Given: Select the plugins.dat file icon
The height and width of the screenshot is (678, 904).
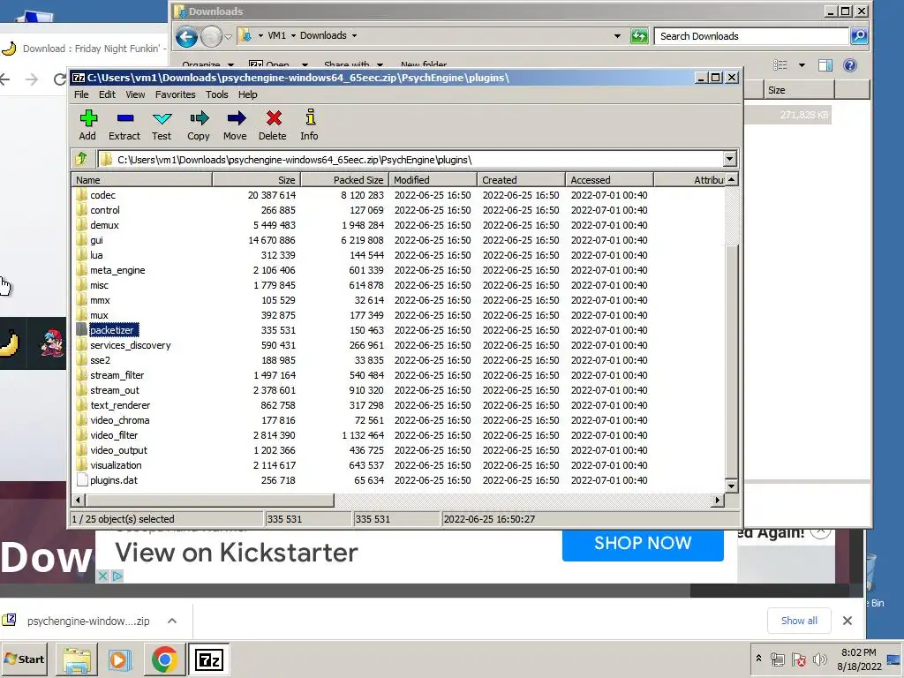Looking at the screenshot, I should click(82, 479).
